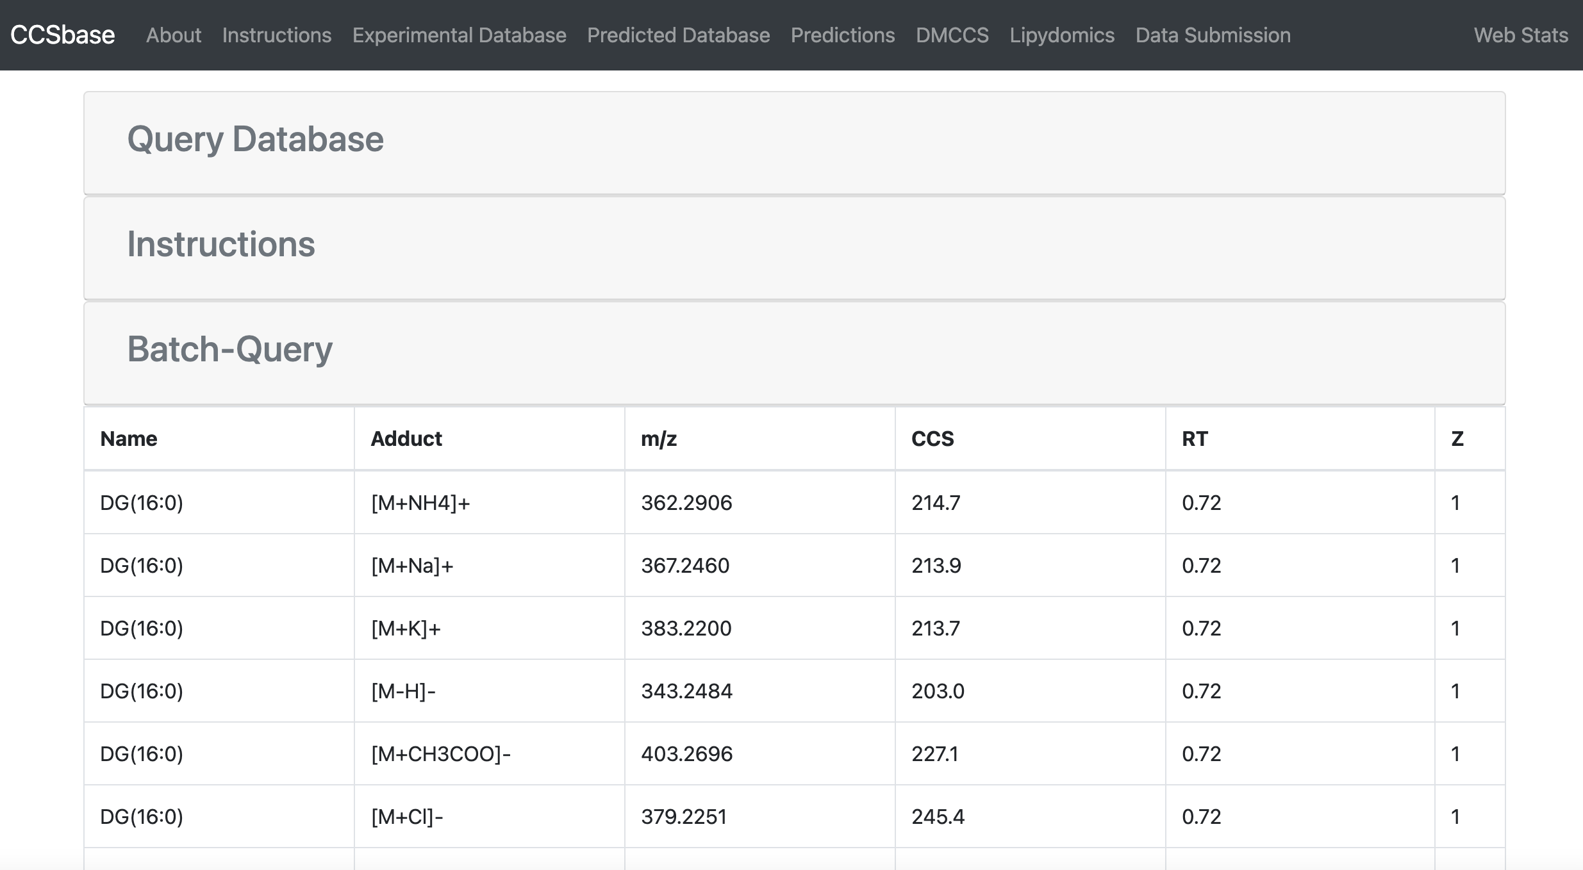Open the DMCCS page
Screen dimensions: 1583x870
[x=952, y=35]
